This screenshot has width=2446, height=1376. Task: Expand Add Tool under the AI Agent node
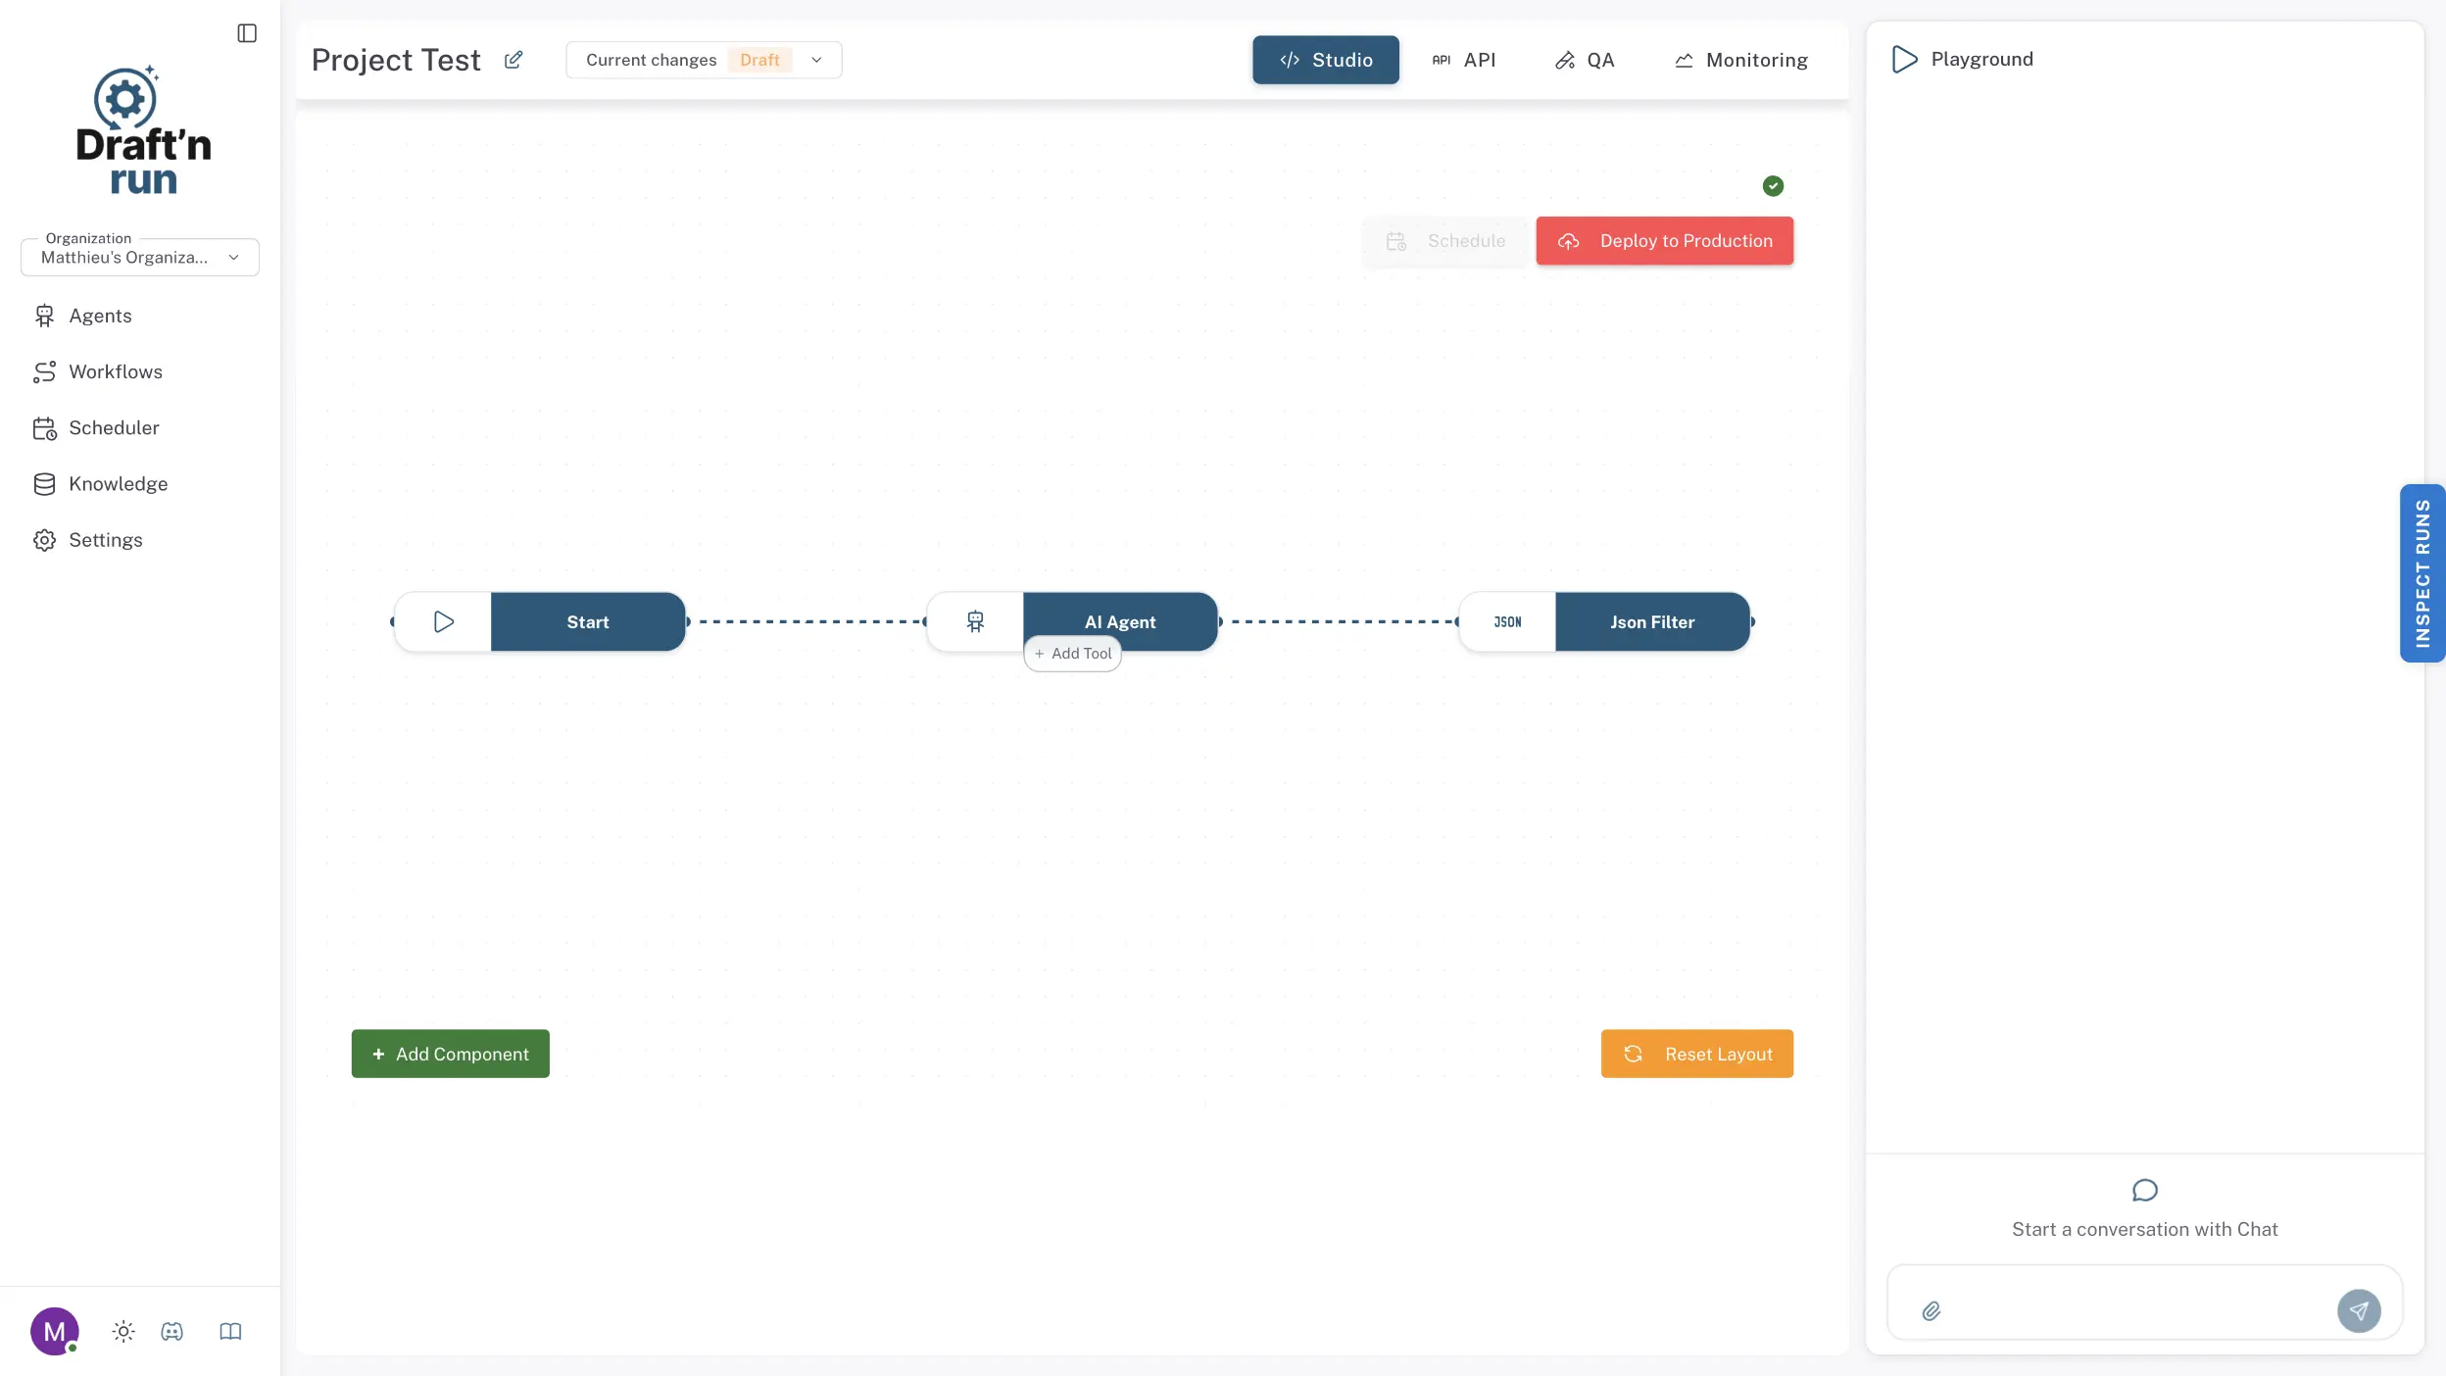pyautogui.click(x=1072, y=653)
